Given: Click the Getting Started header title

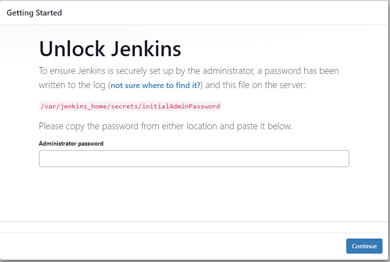Looking at the screenshot, I should click(34, 13).
